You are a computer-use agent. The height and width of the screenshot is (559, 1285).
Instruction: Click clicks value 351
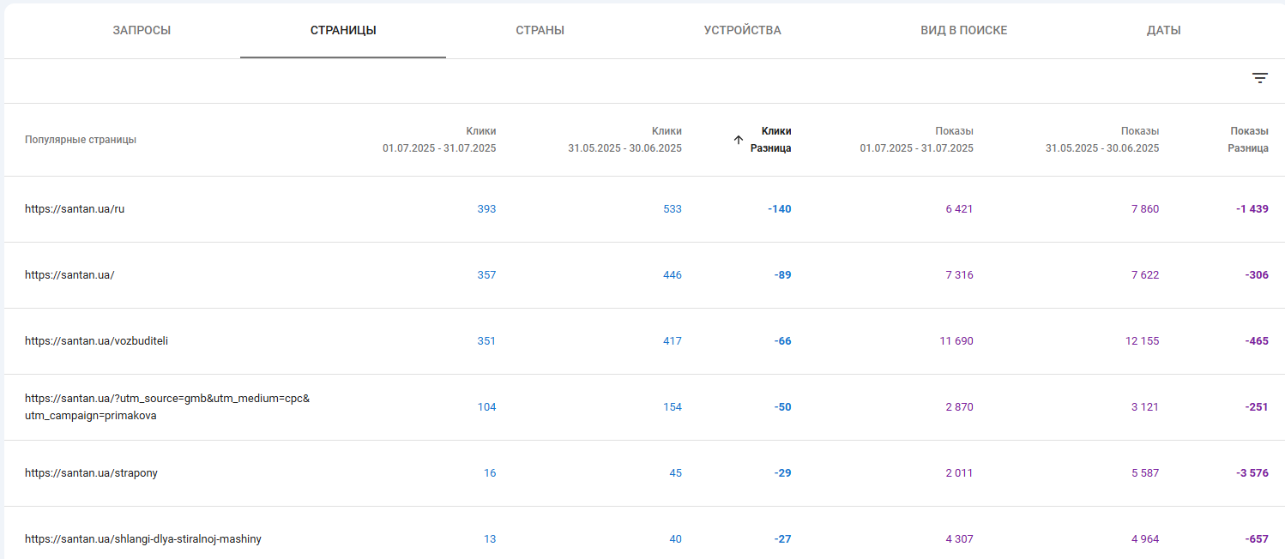tap(486, 341)
